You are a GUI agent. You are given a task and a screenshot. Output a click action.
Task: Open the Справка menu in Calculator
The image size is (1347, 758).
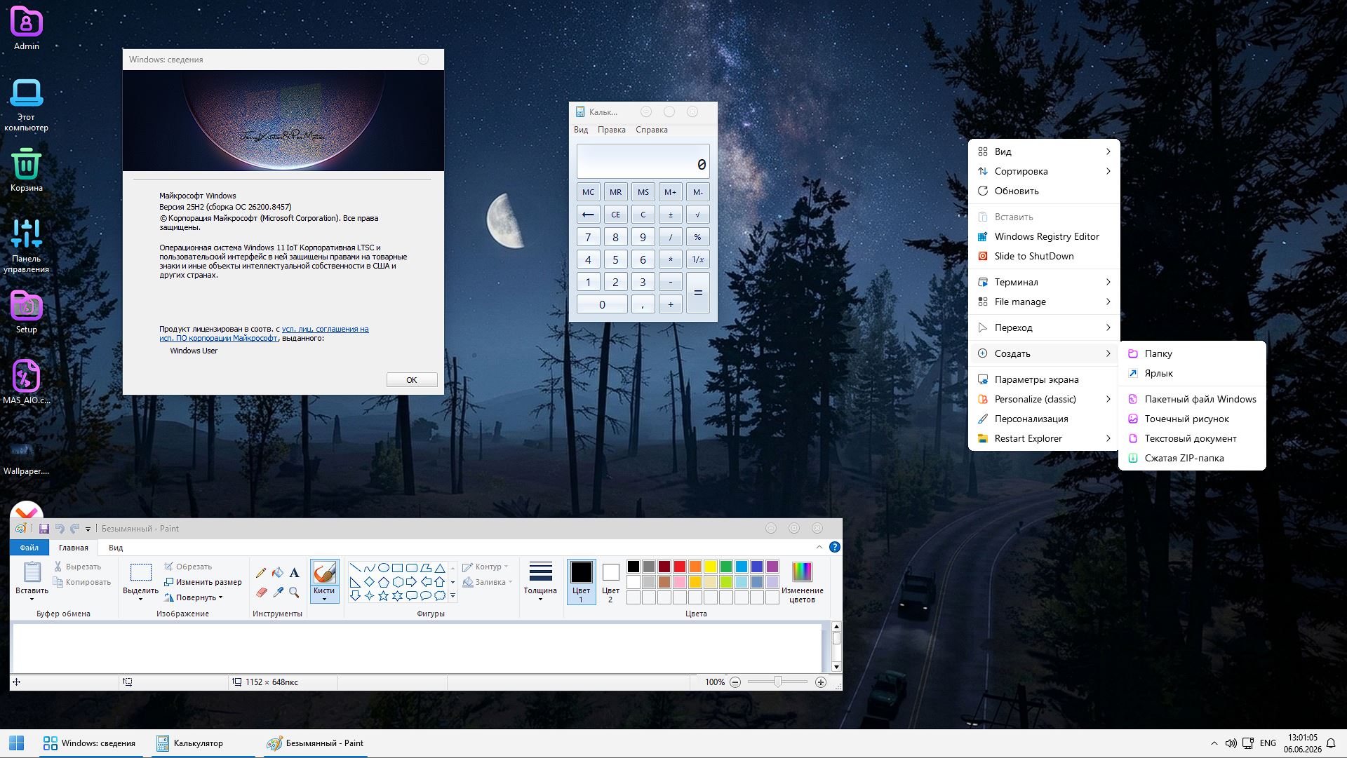tap(652, 130)
